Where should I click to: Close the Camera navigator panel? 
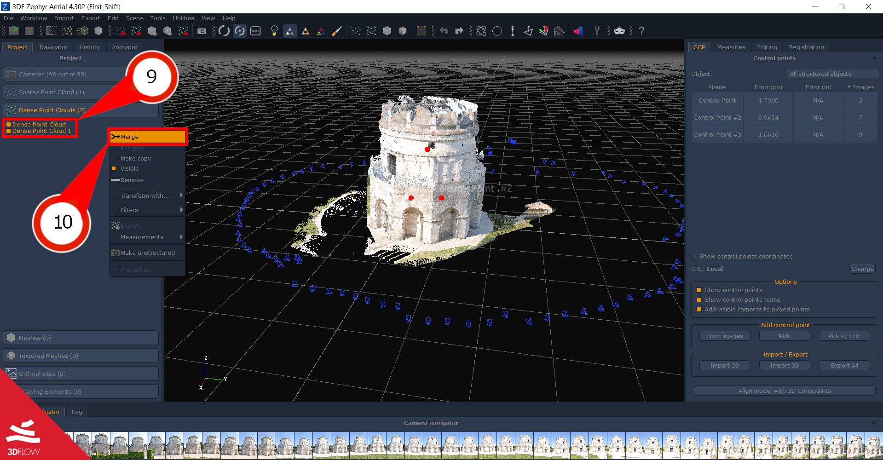875,423
